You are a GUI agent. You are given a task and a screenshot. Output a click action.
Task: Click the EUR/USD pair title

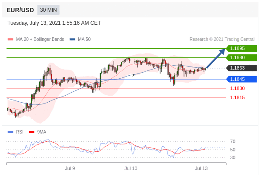20,10
